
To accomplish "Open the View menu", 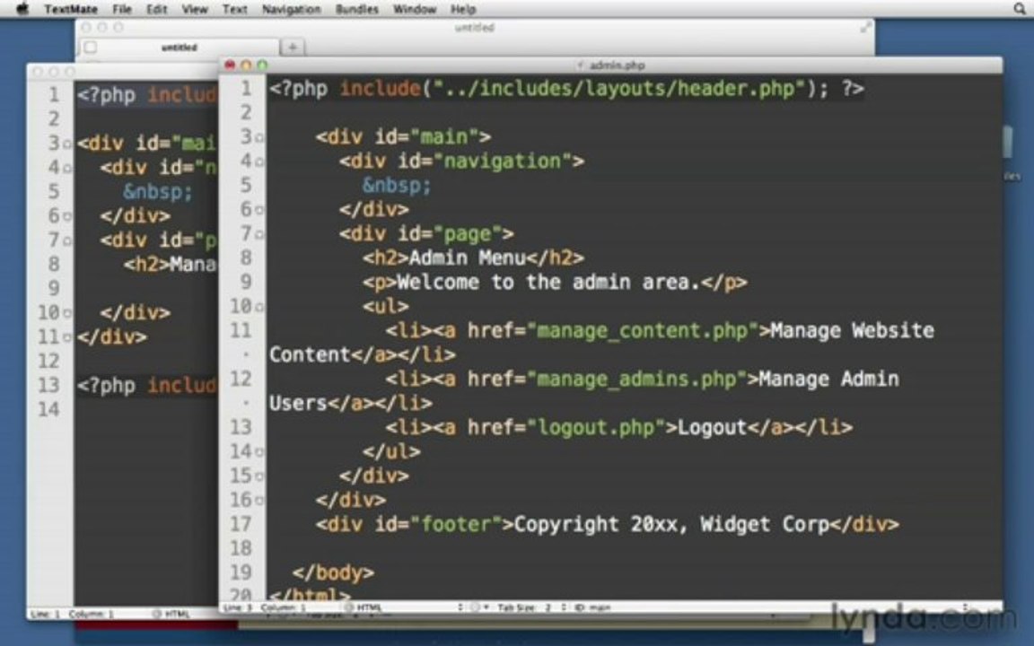I will coord(195,9).
